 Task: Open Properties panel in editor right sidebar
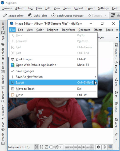(116, 51)
